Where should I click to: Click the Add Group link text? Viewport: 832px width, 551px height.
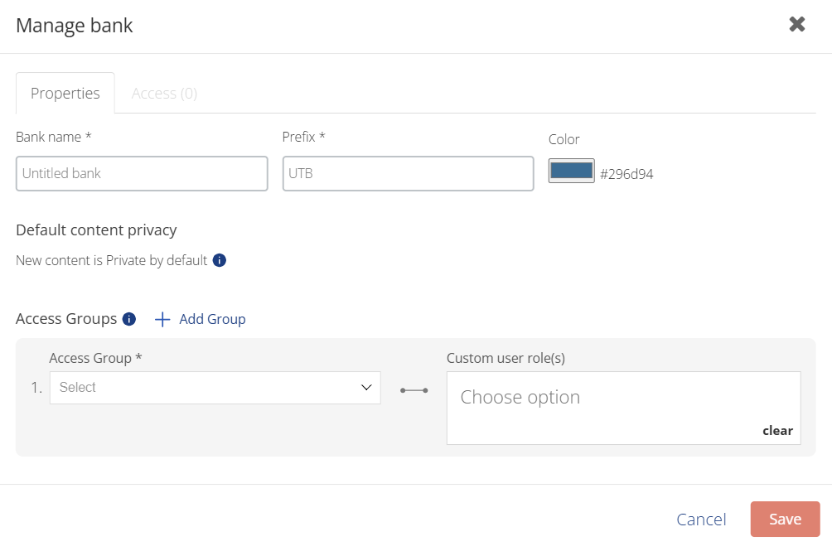[212, 319]
